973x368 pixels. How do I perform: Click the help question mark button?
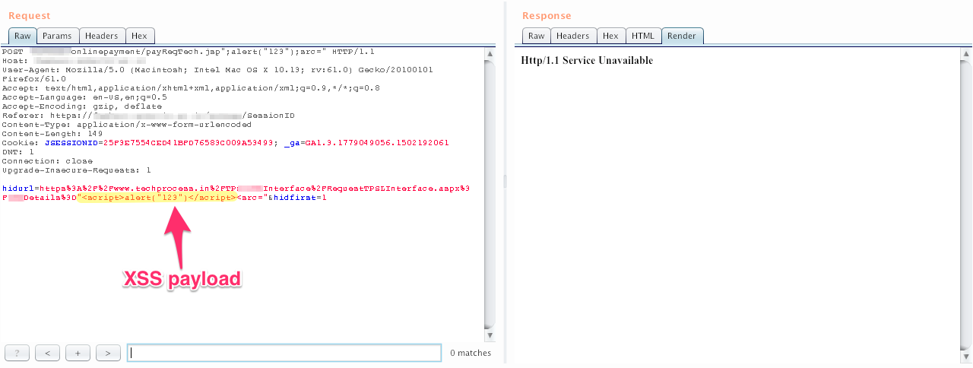click(x=17, y=353)
